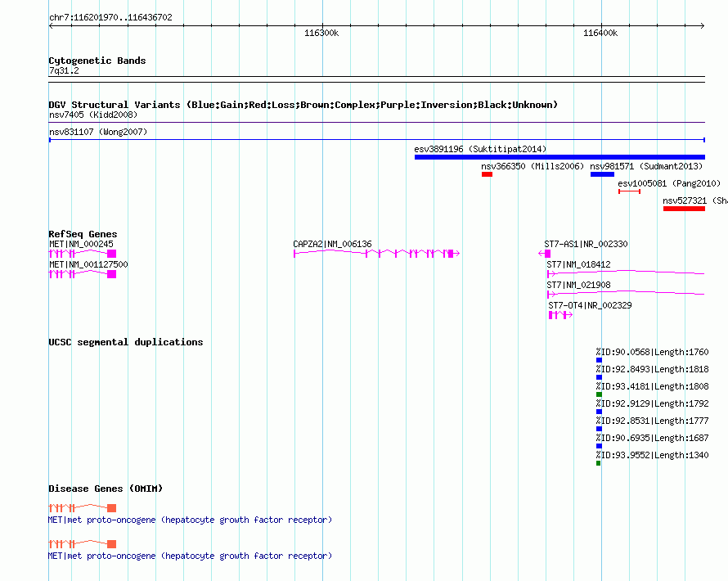Click the Disease Genes (OMIM) track title
728x581 pixels.
tap(106, 489)
